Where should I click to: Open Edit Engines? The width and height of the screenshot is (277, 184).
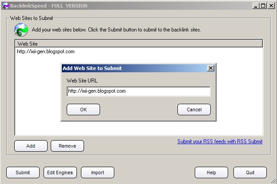coord(60,172)
